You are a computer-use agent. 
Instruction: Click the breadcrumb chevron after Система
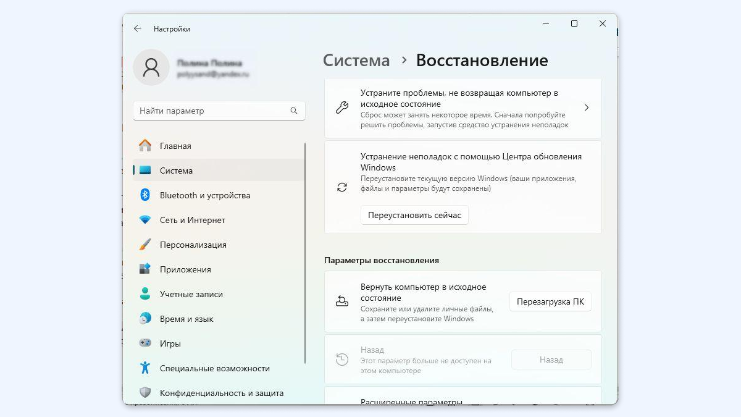(x=404, y=60)
